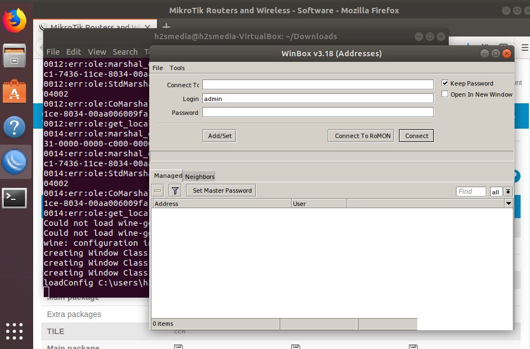Screen dimensions: 530x349
Task: Sort by the User column header
Action: (x=319, y=203)
